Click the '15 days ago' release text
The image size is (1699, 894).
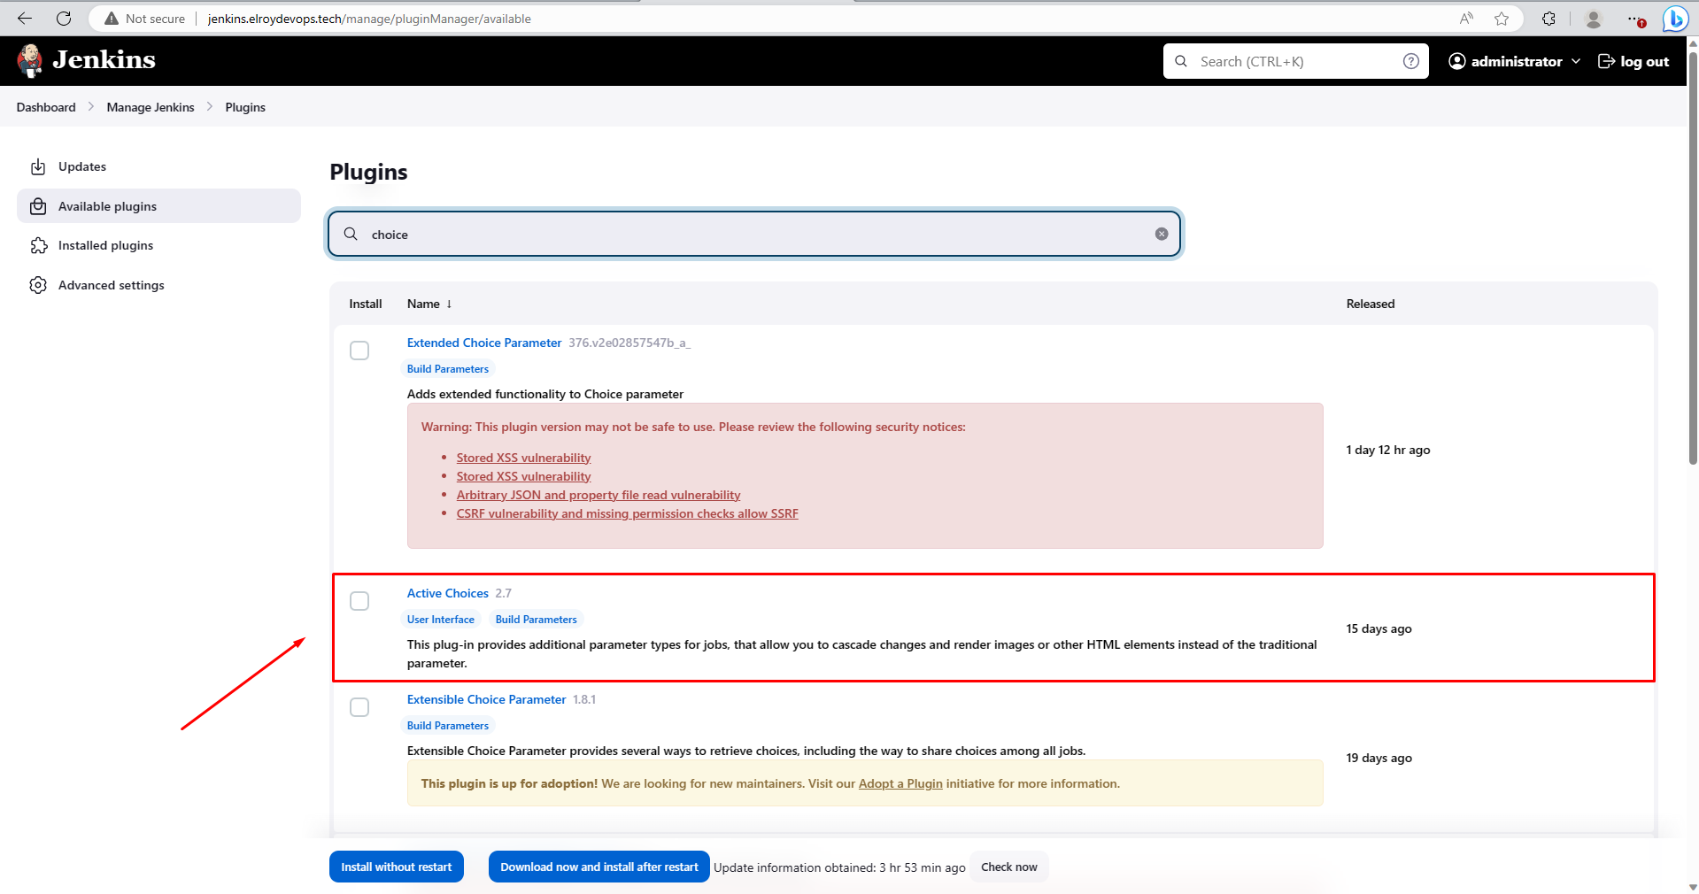1379,628
